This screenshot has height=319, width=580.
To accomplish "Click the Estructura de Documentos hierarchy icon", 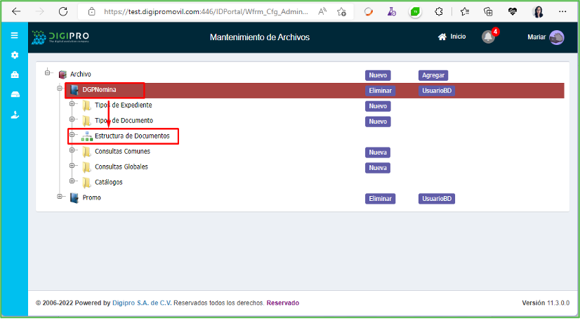I will pos(87,136).
